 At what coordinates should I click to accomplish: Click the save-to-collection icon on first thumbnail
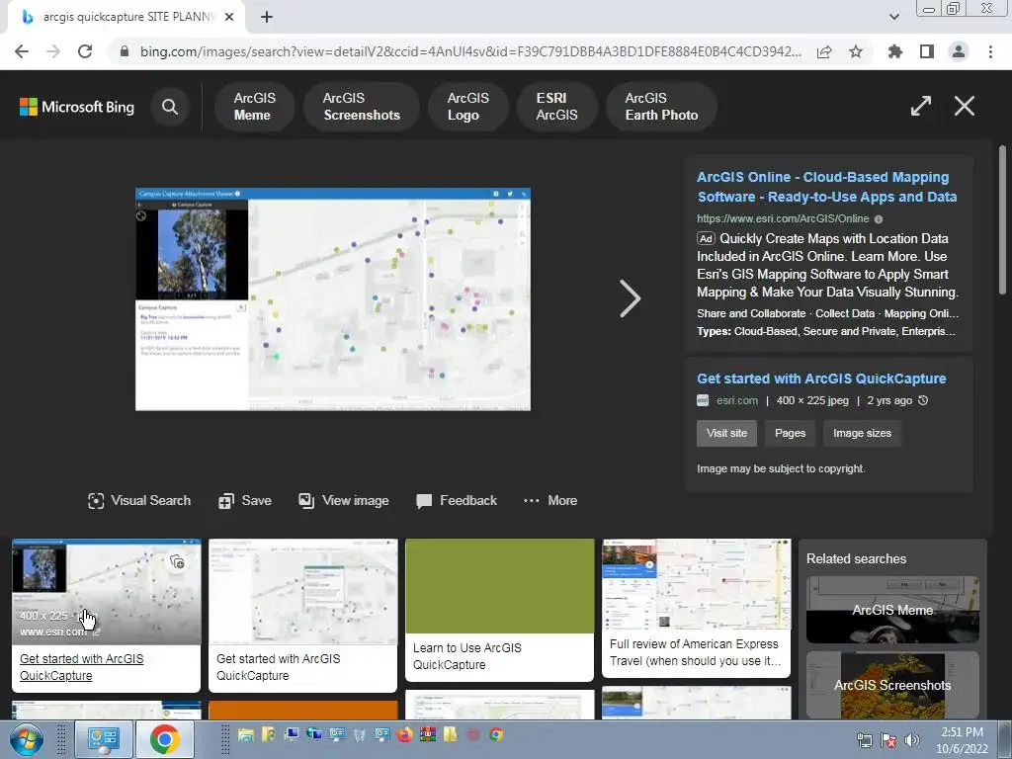177,561
